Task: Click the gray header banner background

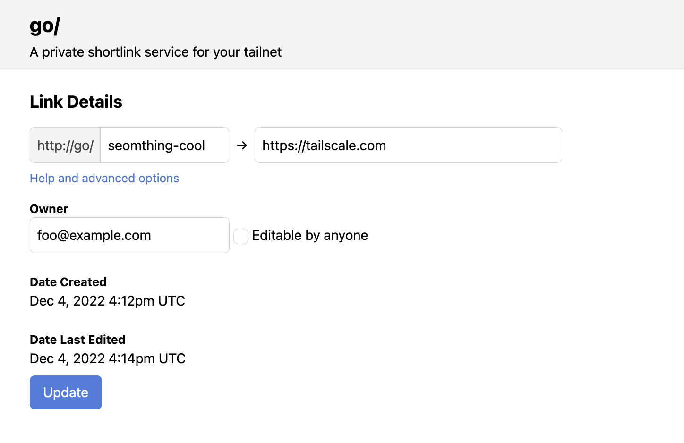Action: [472, 34]
